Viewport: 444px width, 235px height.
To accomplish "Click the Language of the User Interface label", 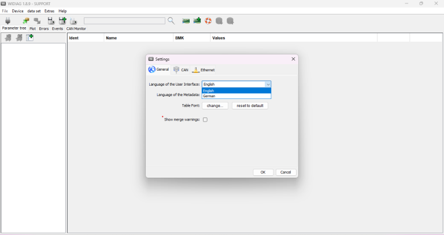I will (174, 85).
